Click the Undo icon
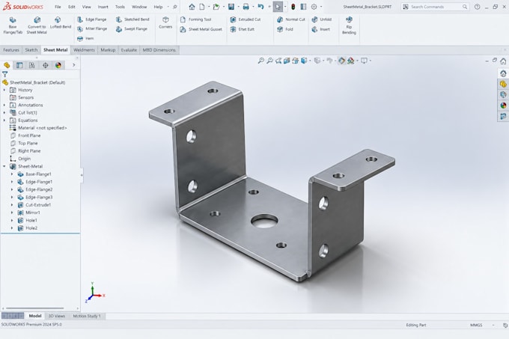The width and height of the screenshot is (509, 339). pos(260,7)
